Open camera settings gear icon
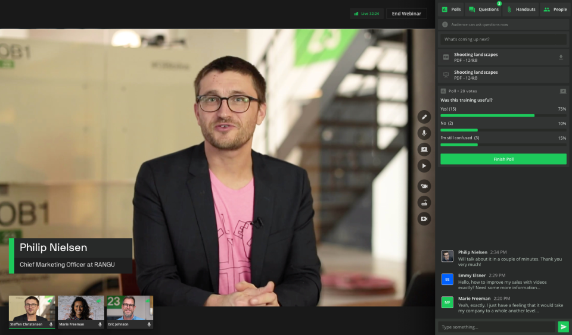The image size is (572, 335). pos(424,186)
